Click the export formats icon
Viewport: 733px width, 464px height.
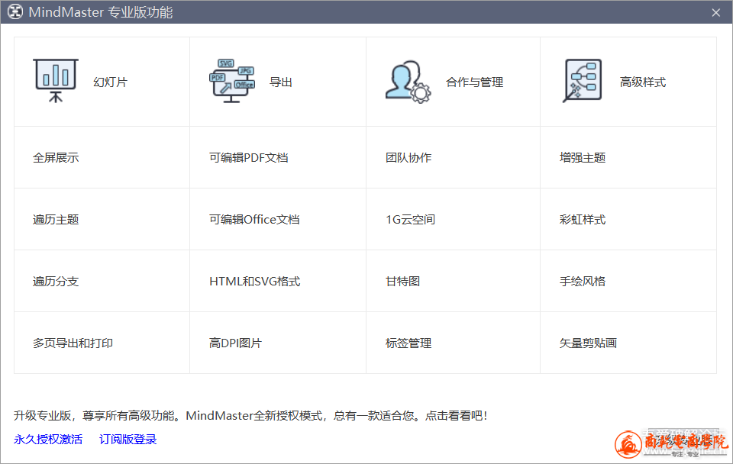[232, 80]
